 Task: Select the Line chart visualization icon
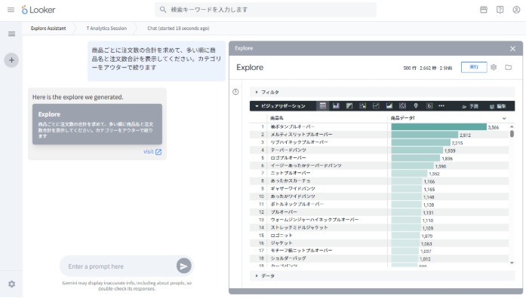coord(376,106)
